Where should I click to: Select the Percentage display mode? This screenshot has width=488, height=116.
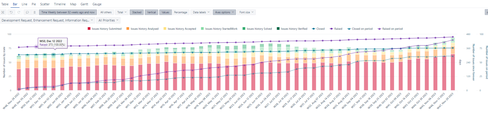(181, 12)
